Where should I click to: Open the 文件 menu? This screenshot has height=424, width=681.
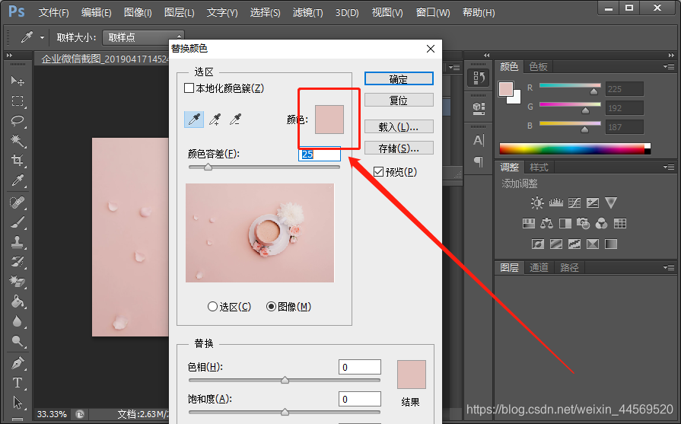pos(53,13)
